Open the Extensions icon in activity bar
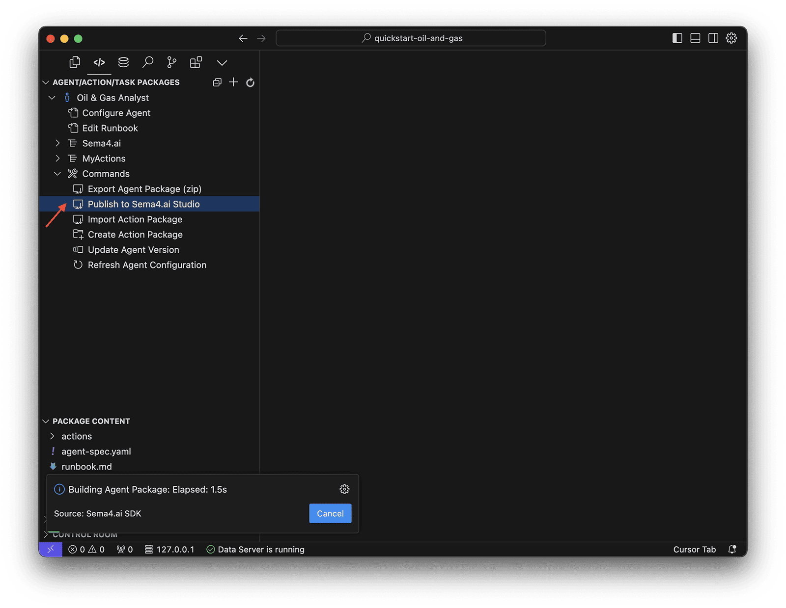 pos(196,62)
